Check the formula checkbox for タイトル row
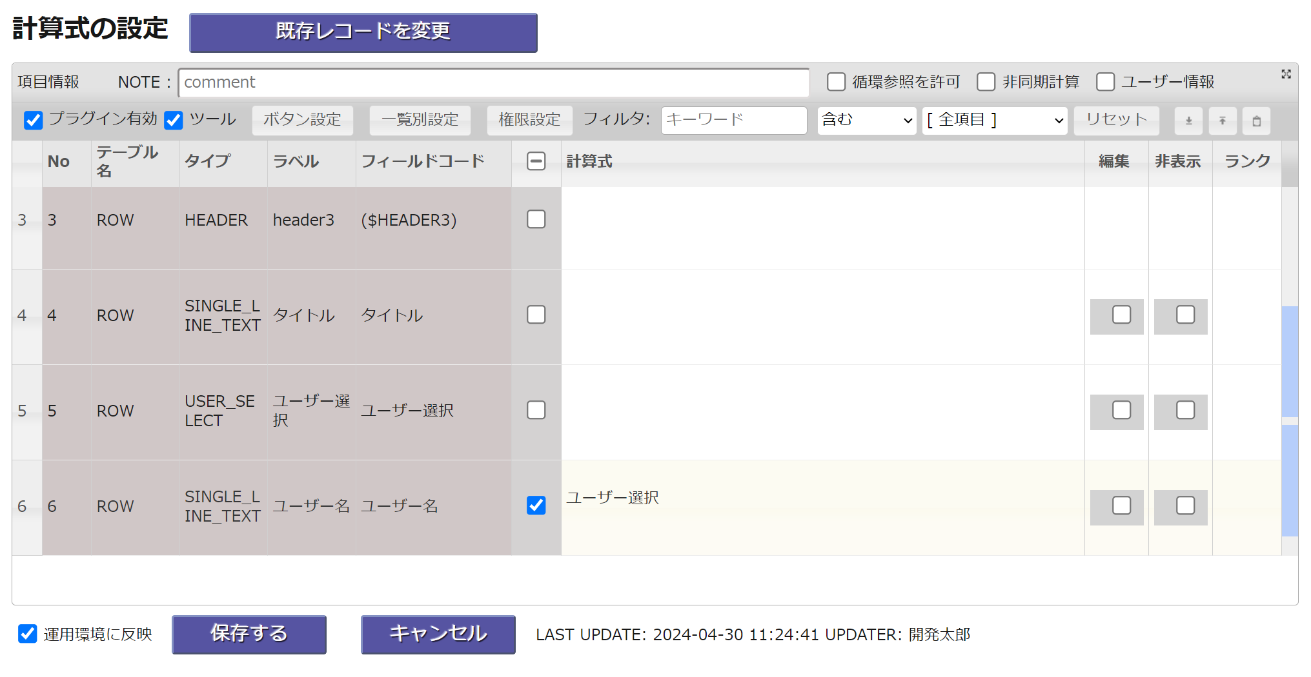The width and height of the screenshot is (1311, 677). 536,315
